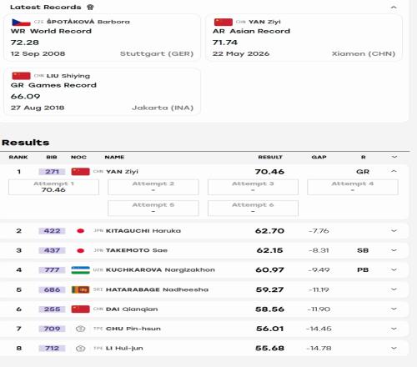This screenshot has width=417, height=367.
Task: Click the China flag in Asian Record card
Action: tap(224, 22)
